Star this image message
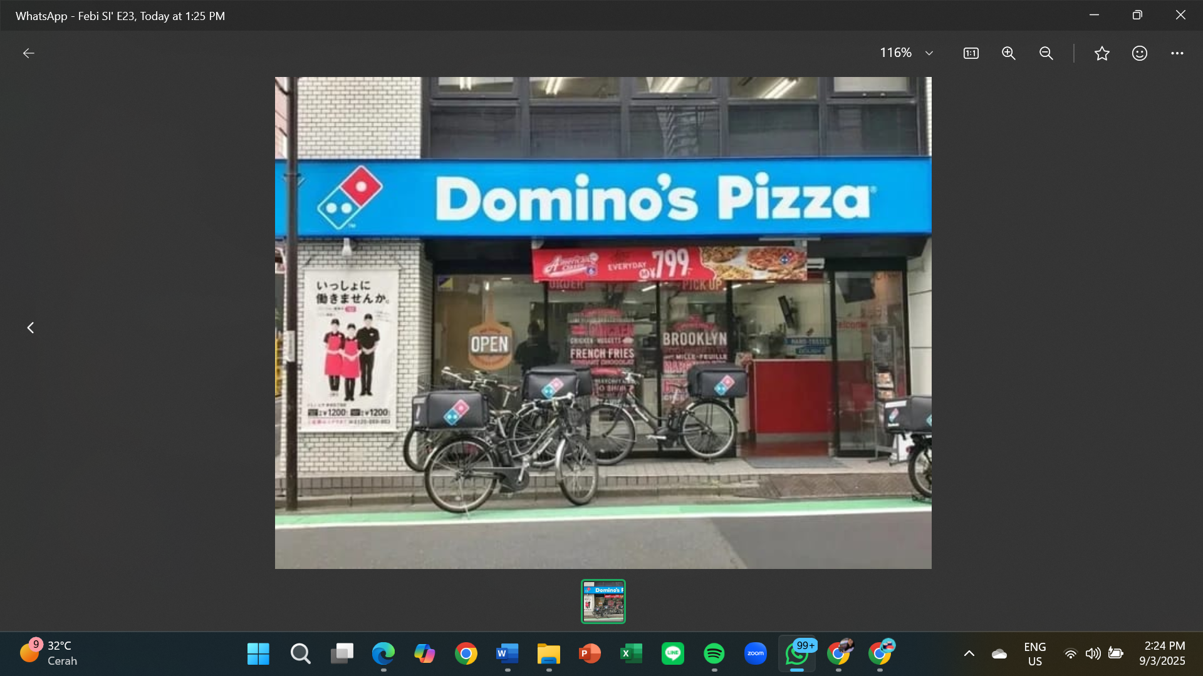 [1101, 53]
